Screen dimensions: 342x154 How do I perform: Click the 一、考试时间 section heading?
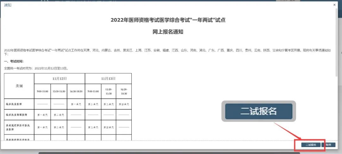pos(14,61)
